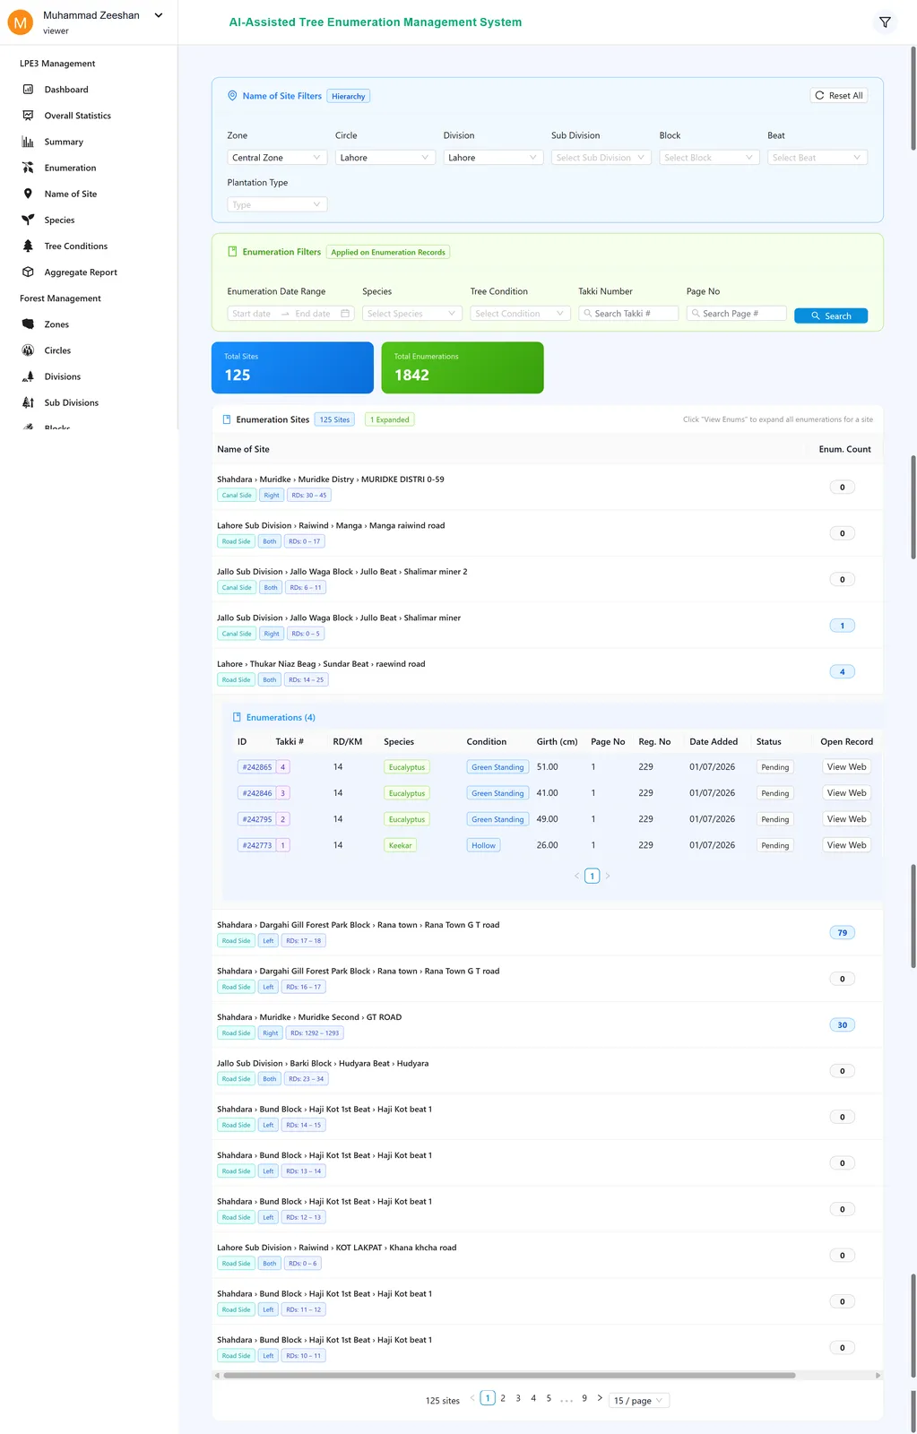Image resolution: width=917 pixels, height=1434 pixels.
Task: Open the Select Sub Division dropdown
Action: pos(601,158)
